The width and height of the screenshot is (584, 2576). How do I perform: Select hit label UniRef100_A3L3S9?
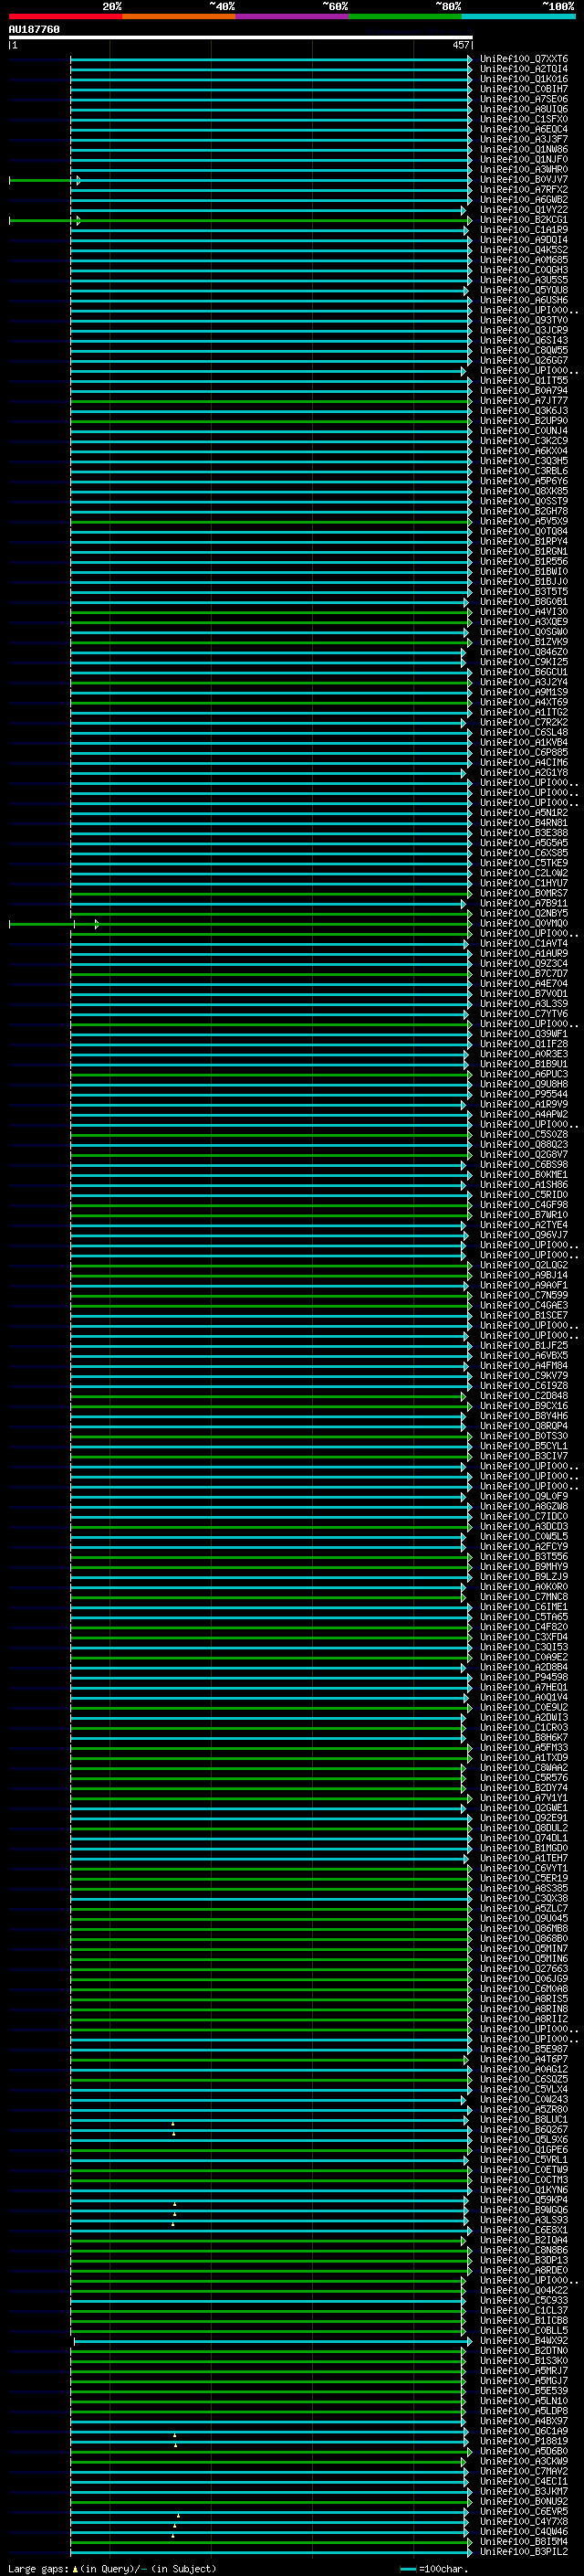coord(524,1004)
